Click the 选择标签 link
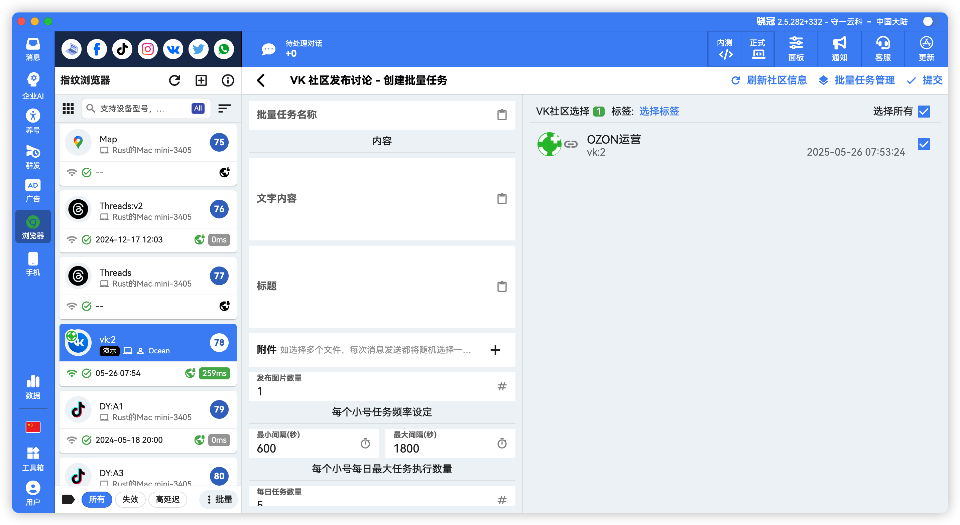The height and width of the screenshot is (525, 960). coord(659,111)
